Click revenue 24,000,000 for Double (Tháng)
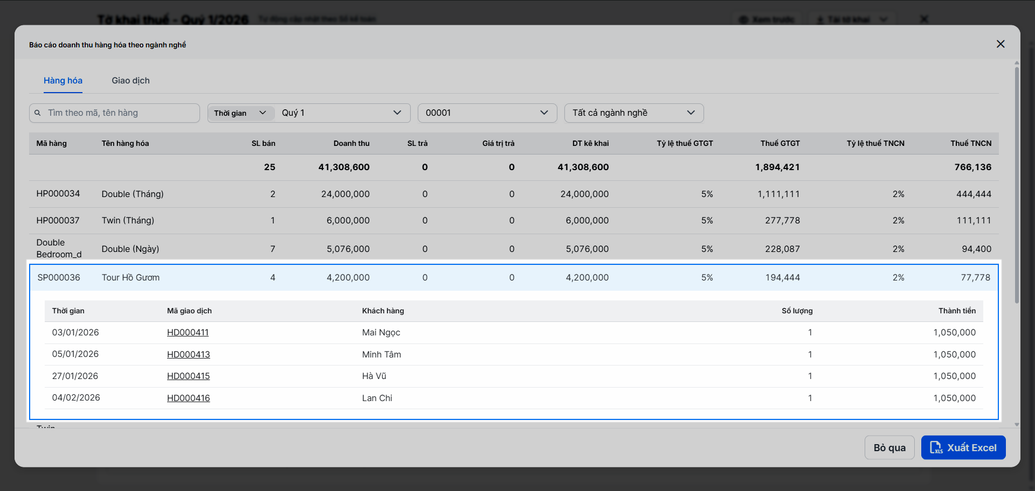This screenshot has height=491, width=1035. pos(346,194)
